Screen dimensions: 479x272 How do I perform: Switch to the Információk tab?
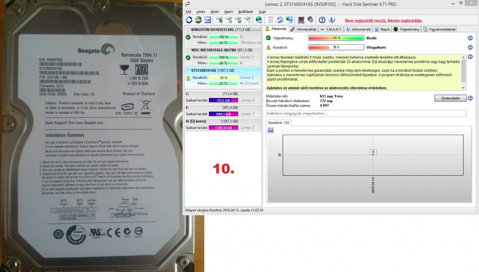pyautogui.click(x=359, y=29)
